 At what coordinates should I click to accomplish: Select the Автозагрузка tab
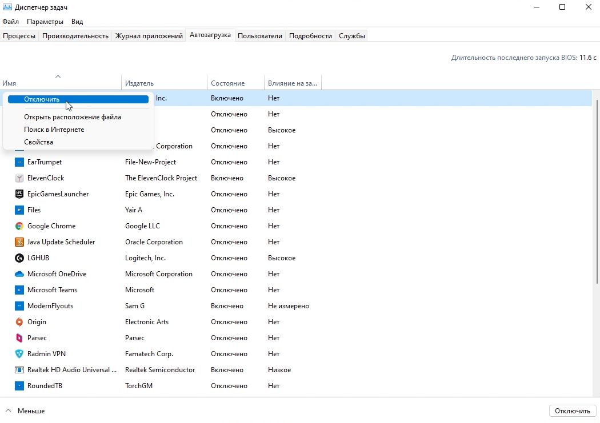pos(210,35)
